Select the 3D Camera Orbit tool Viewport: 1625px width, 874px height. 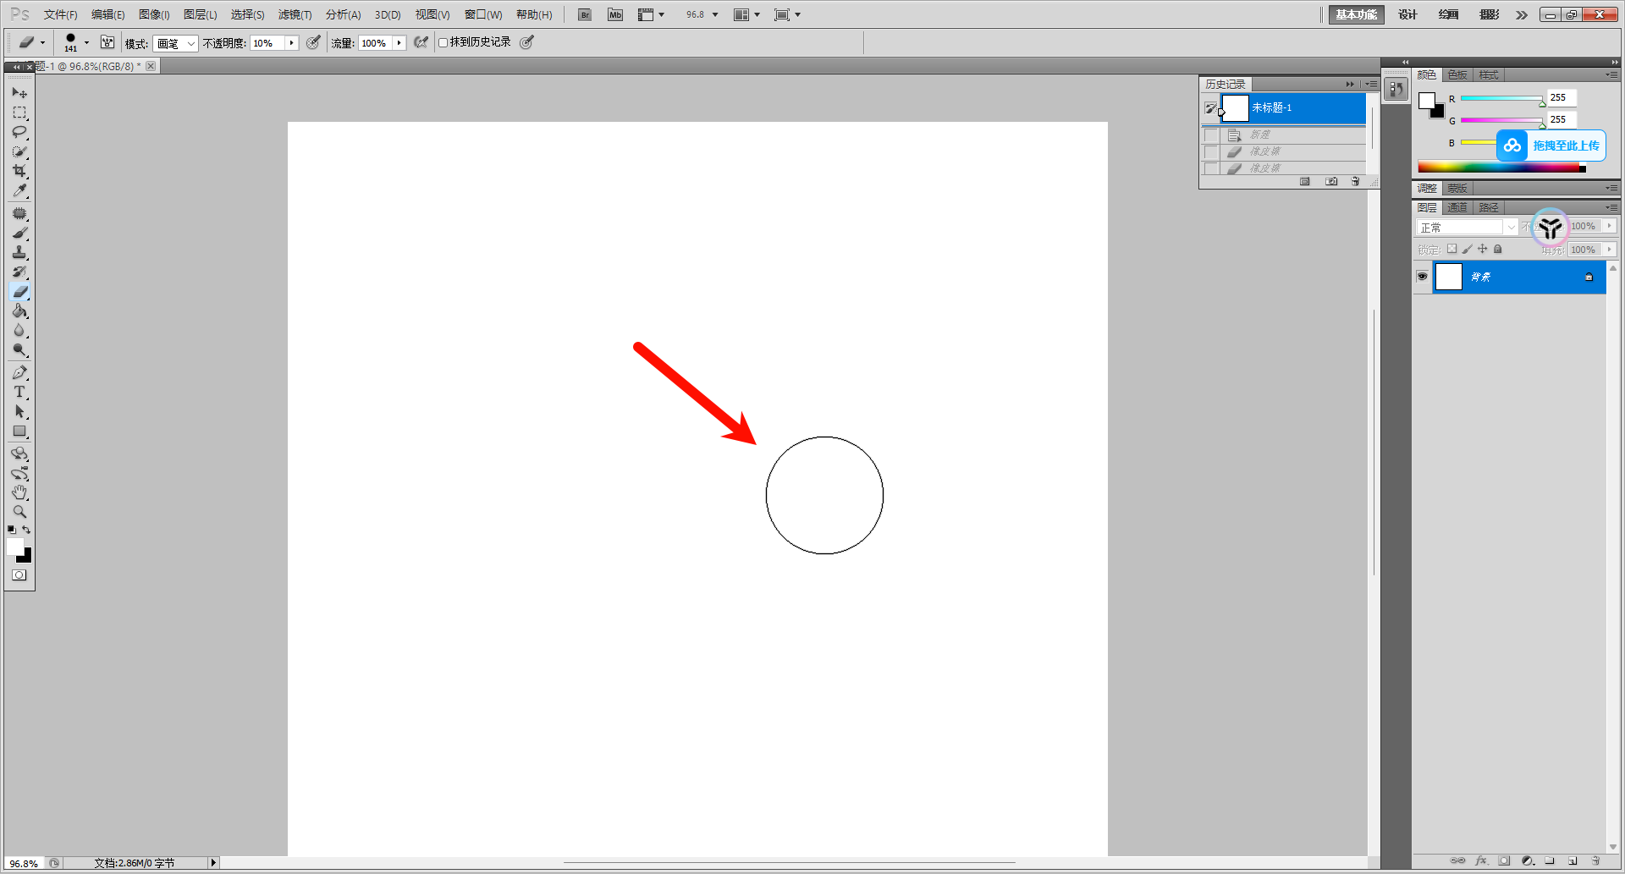pos(19,473)
